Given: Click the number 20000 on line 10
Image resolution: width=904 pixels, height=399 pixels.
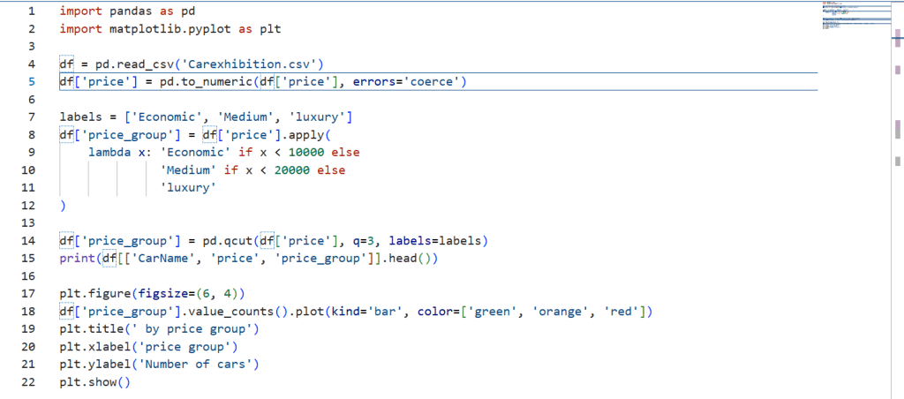Looking at the screenshot, I should click(x=291, y=169).
